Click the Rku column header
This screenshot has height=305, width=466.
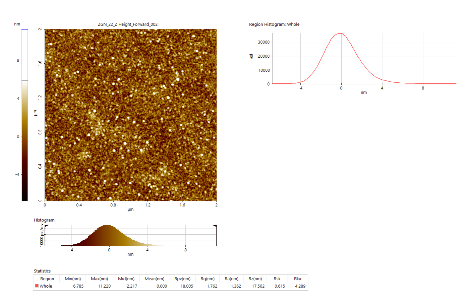click(x=297, y=279)
